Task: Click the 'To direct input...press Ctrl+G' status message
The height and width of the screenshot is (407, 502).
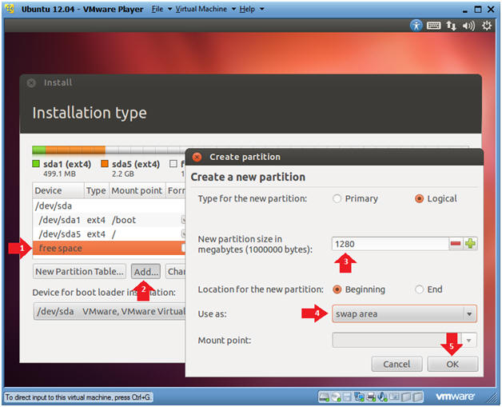Action: 78,397
